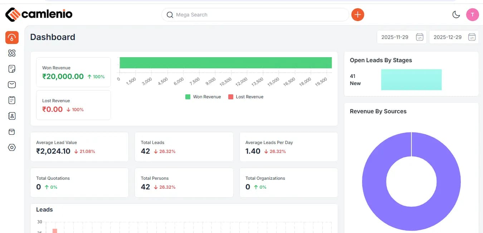Open the 2025-11-29 start date value
Screen dimensions: 483x233
(x=395, y=37)
